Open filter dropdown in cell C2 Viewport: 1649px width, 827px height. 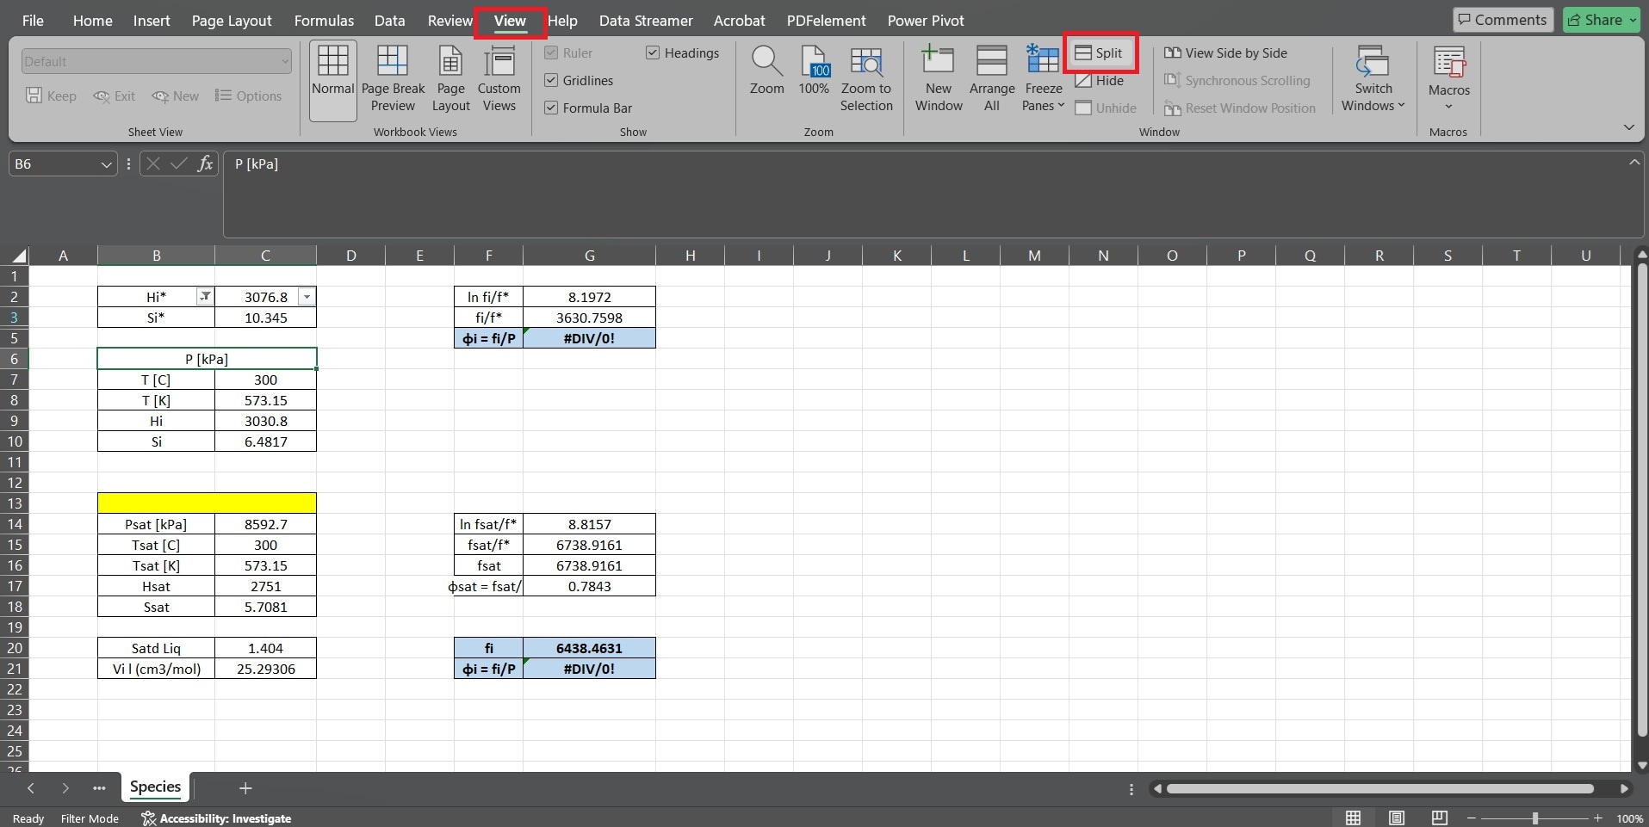pos(307,297)
